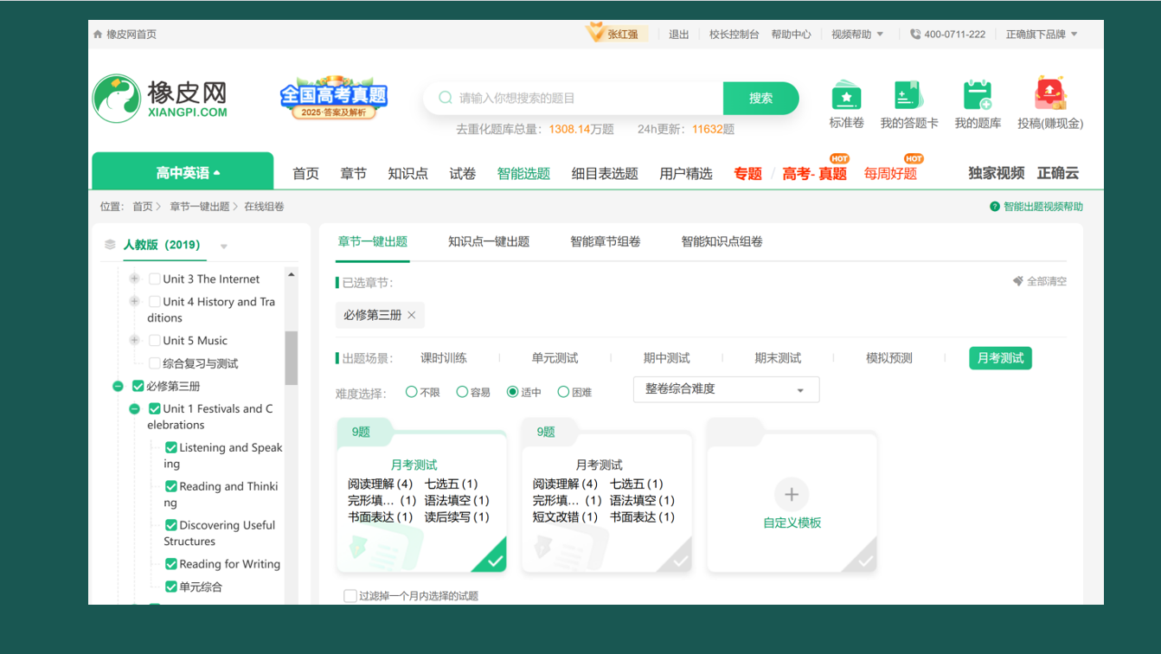This screenshot has height=654, width=1161.
Task: Click the 全部清空 clear-all icon
Action: [1018, 281]
